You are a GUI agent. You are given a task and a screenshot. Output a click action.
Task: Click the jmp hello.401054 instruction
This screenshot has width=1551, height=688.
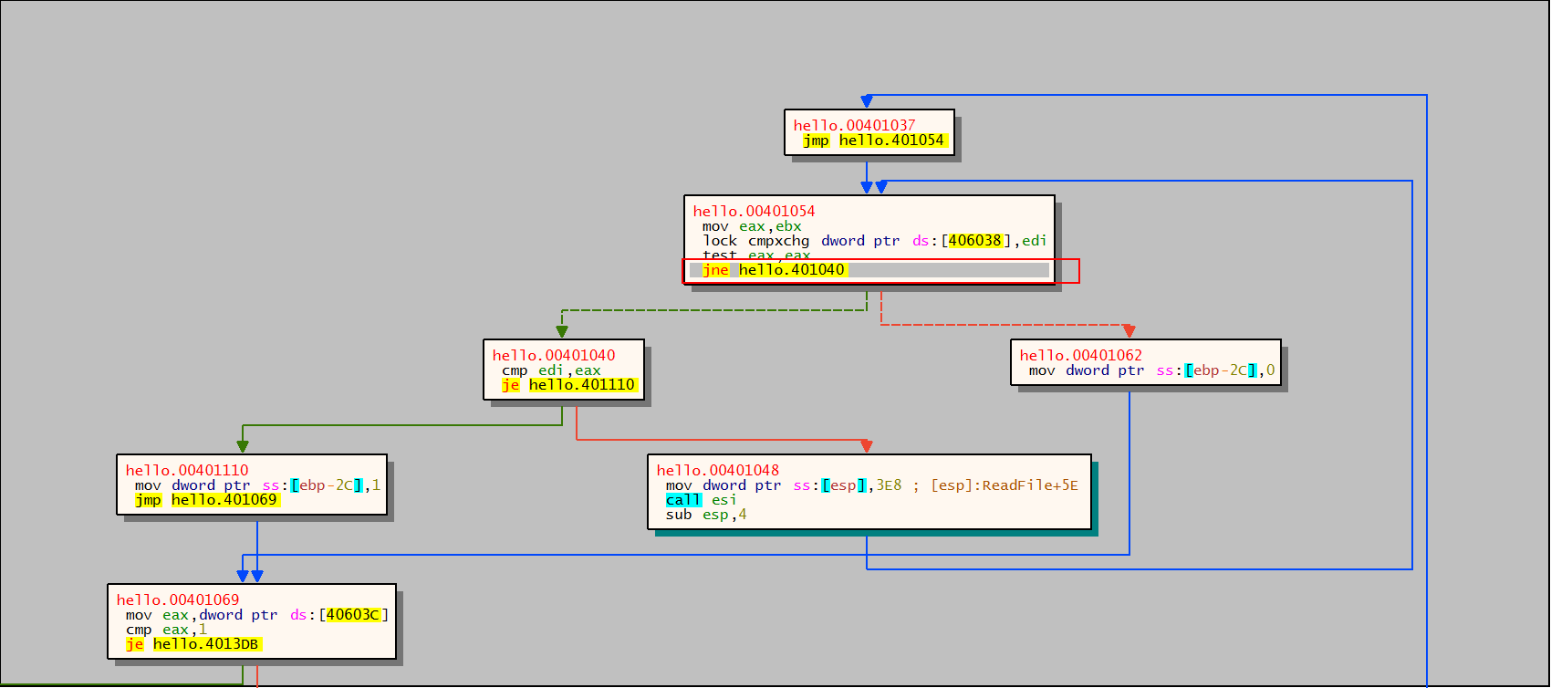(875, 141)
